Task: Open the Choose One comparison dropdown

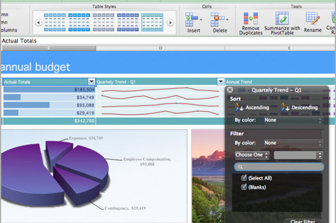Action: point(252,155)
